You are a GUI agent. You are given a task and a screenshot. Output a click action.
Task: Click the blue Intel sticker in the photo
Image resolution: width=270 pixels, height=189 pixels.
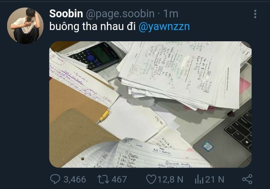(208, 147)
